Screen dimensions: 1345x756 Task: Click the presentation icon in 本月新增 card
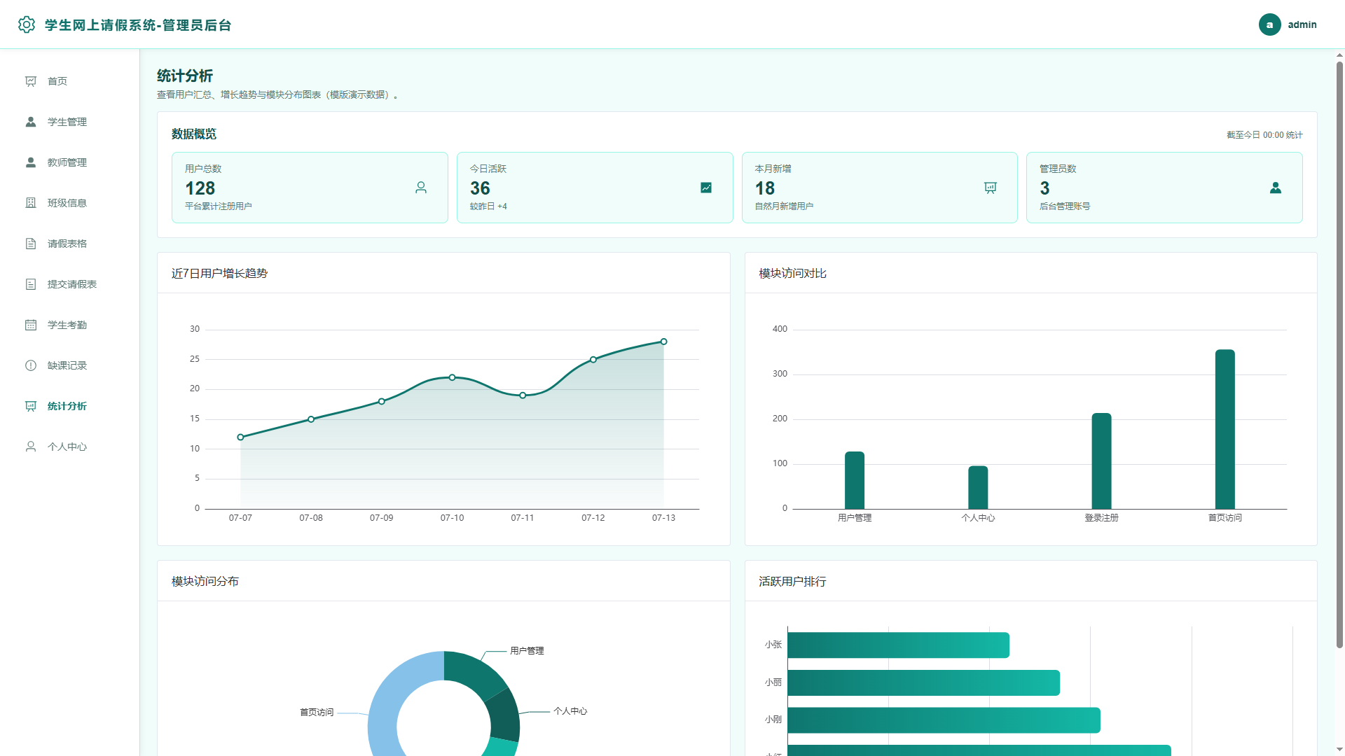coord(991,188)
